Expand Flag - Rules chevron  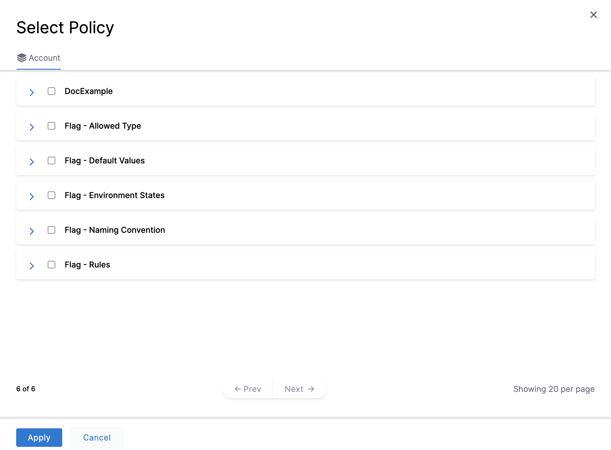coord(32,266)
